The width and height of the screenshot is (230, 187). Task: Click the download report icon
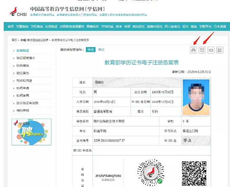click(x=202, y=50)
